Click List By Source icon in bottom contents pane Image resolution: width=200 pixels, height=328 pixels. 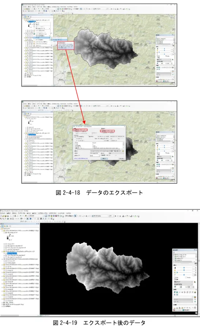click(3, 226)
